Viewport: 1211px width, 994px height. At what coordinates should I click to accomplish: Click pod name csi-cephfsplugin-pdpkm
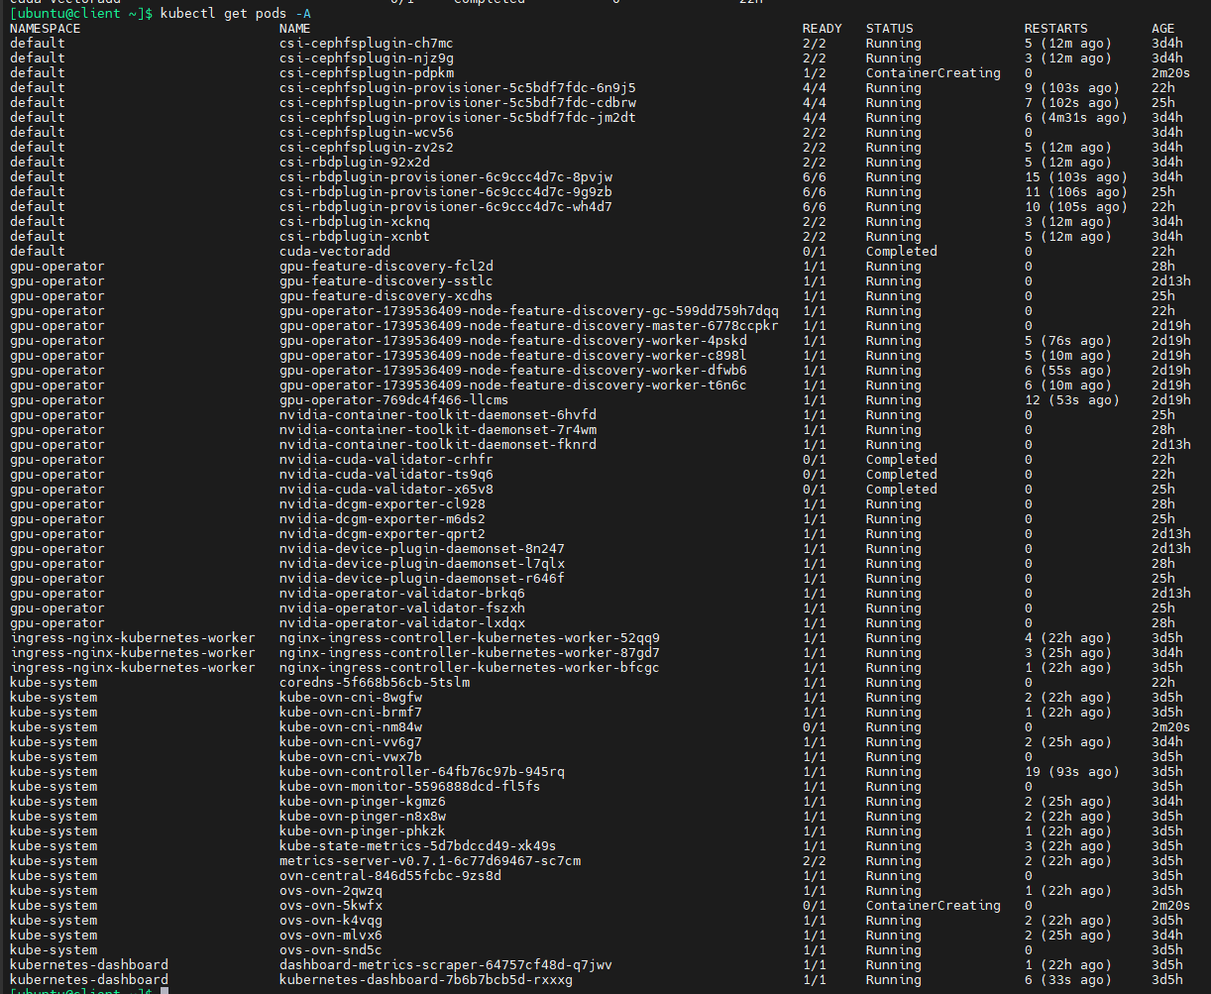[x=367, y=73]
